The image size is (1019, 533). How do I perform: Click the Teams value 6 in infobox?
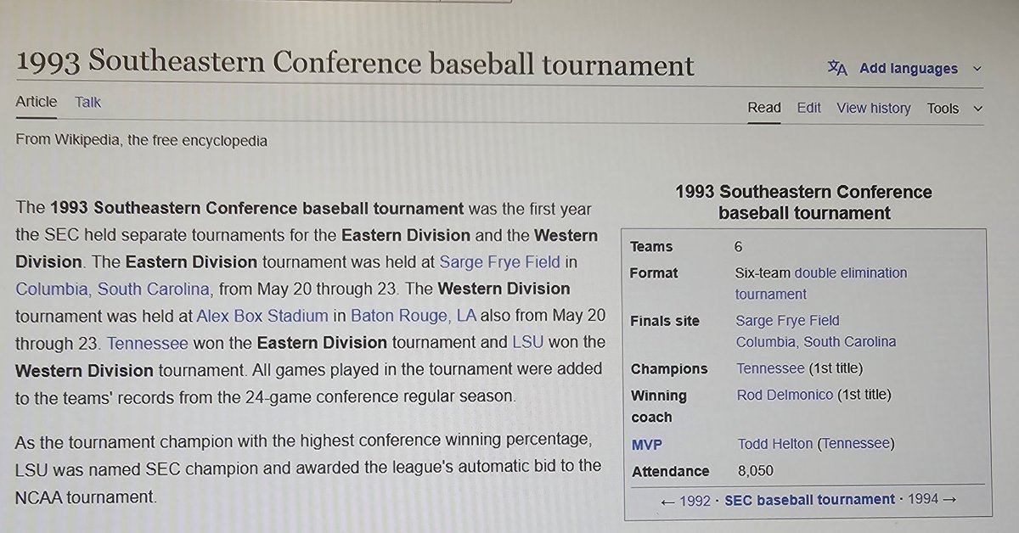tap(739, 247)
